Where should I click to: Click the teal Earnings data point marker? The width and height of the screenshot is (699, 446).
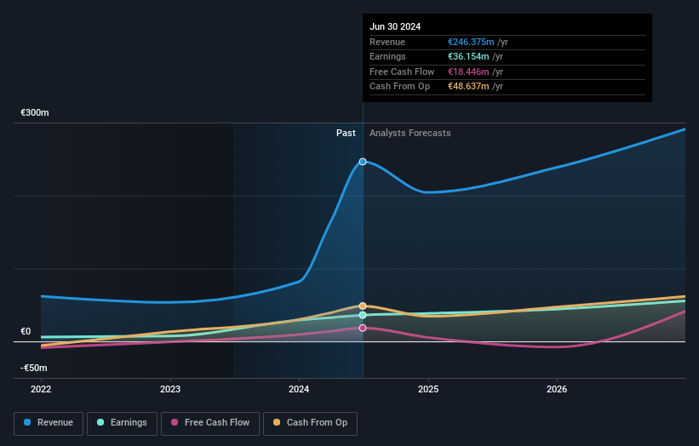click(363, 315)
